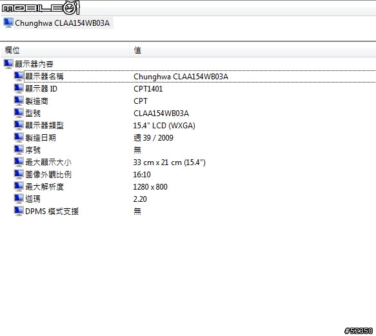376x336 pixels.
Task: Click the icon beside 顯示器名稱
Action: (x=19, y=76)
